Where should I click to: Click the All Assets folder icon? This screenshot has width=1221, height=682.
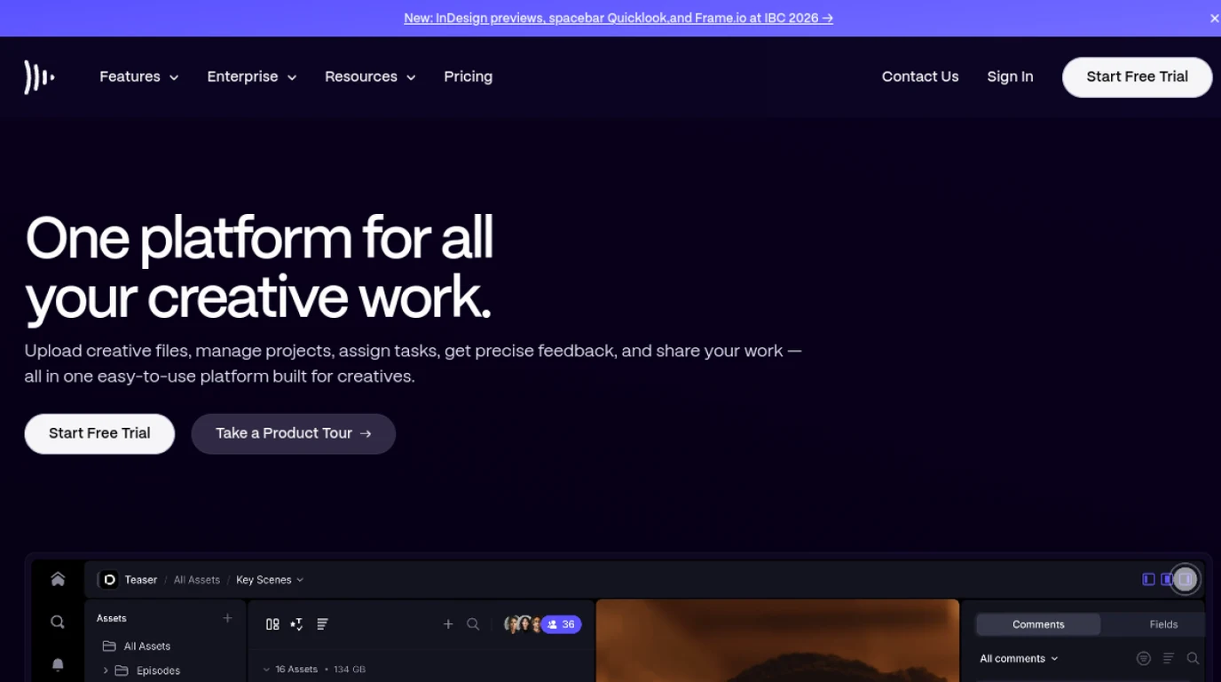coord(109,646)
